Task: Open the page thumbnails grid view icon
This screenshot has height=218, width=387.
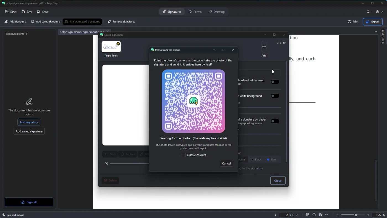Action: click(308, 215)
